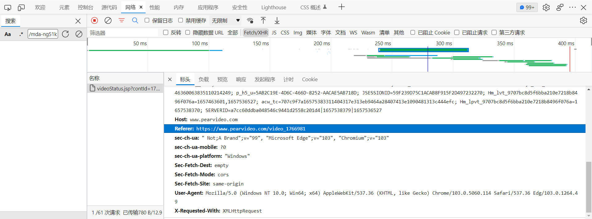592x219 pixels.
Task: Filter requests by WS
Action: point(353,33)
